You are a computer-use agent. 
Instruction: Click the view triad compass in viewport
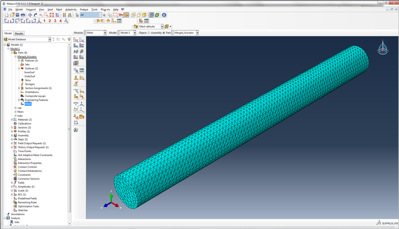click(383, 47)
